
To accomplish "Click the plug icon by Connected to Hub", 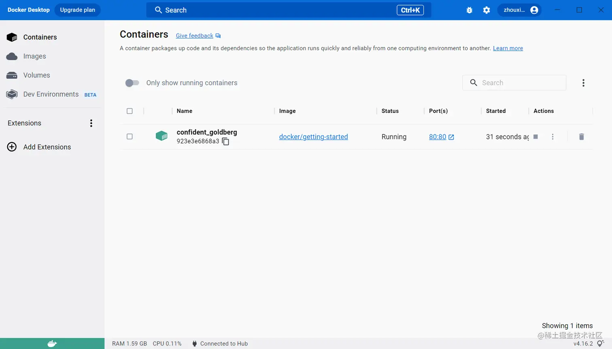I will tap(194, 344).
